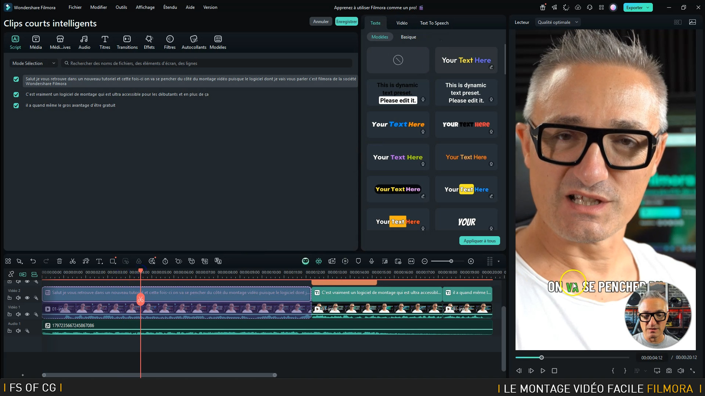Click the delete trash icon
This screenshot has height=396, width=705.
[59, 261]
